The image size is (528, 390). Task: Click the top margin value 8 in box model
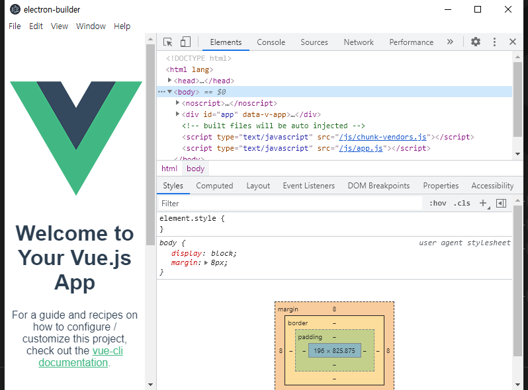334,309
